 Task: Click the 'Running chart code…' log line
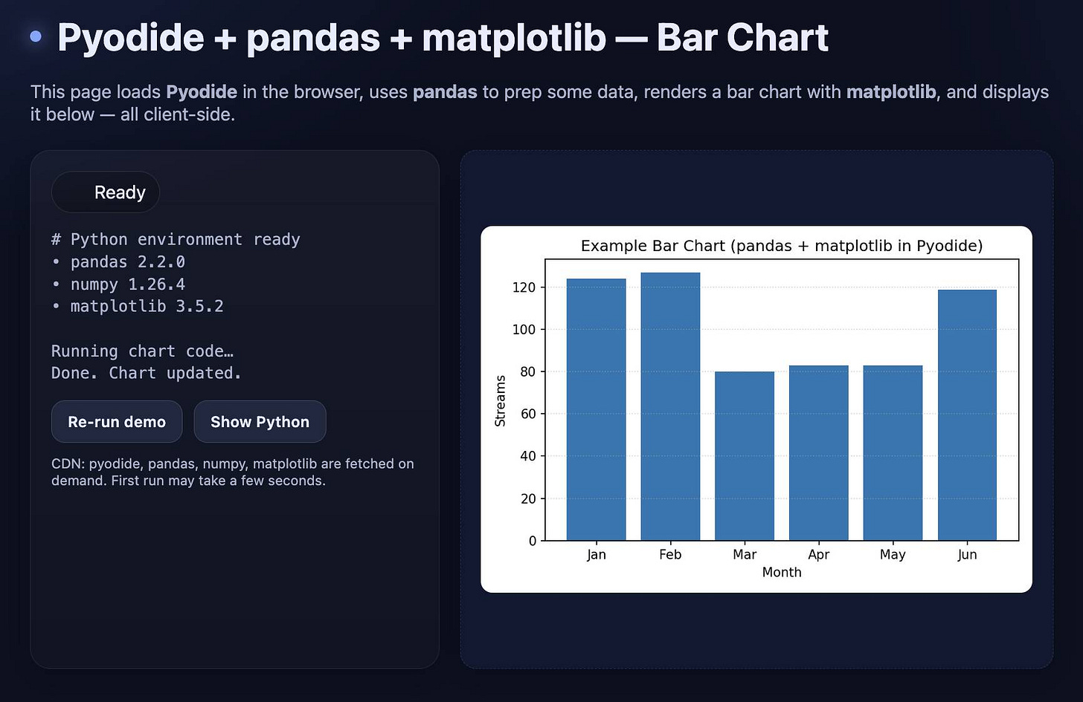tap(143, 351)
